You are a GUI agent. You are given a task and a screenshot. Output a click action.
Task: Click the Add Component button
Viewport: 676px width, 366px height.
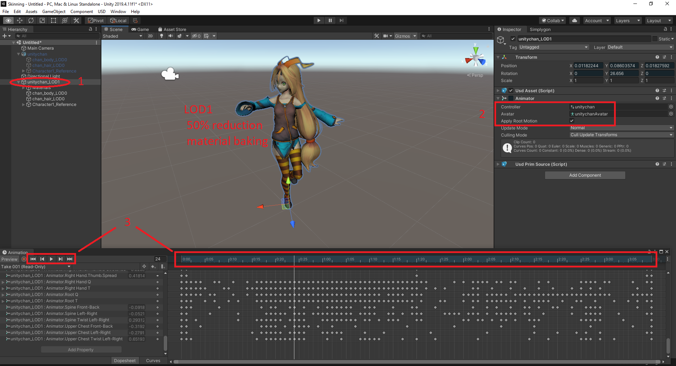584,175
